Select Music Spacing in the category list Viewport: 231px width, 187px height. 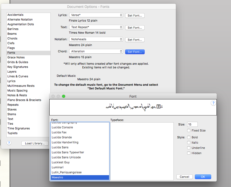17,90
